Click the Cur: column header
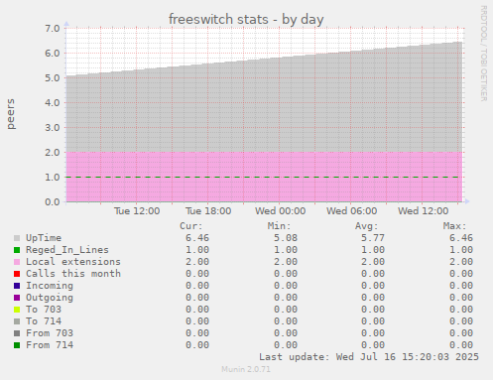493x380 pixels. coord(191,226)
